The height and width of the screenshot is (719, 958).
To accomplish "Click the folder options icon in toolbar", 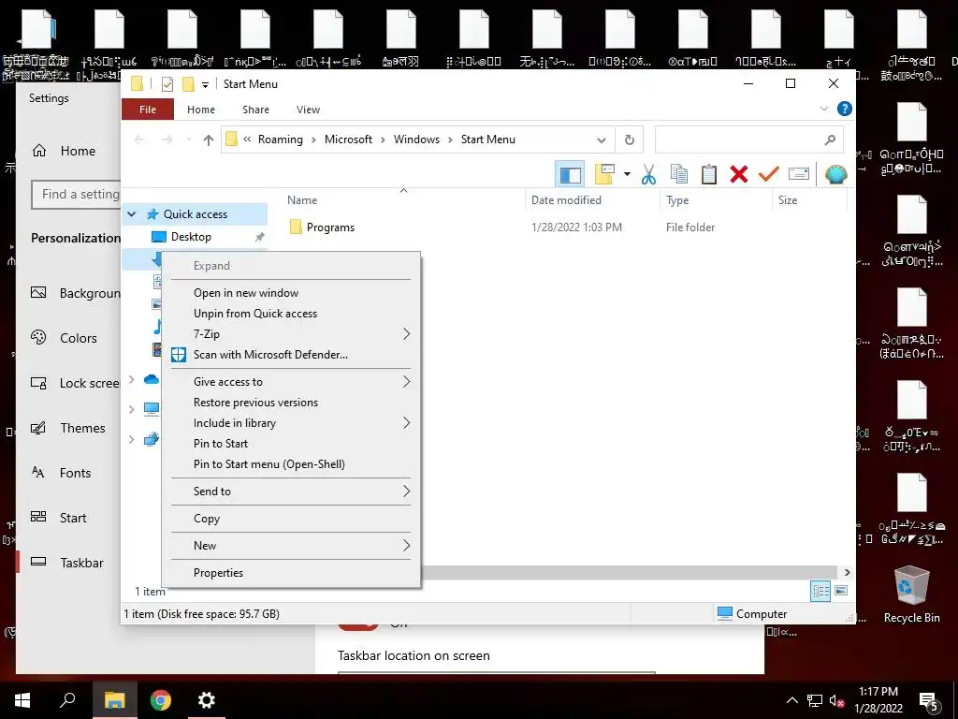I will (604, 174).
